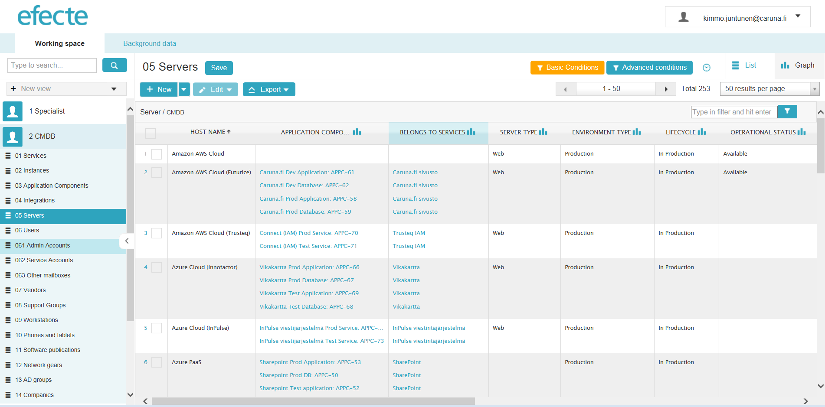
Task: Click the list icon beside 07 Vendors
Action: click(x=8, y=290)
